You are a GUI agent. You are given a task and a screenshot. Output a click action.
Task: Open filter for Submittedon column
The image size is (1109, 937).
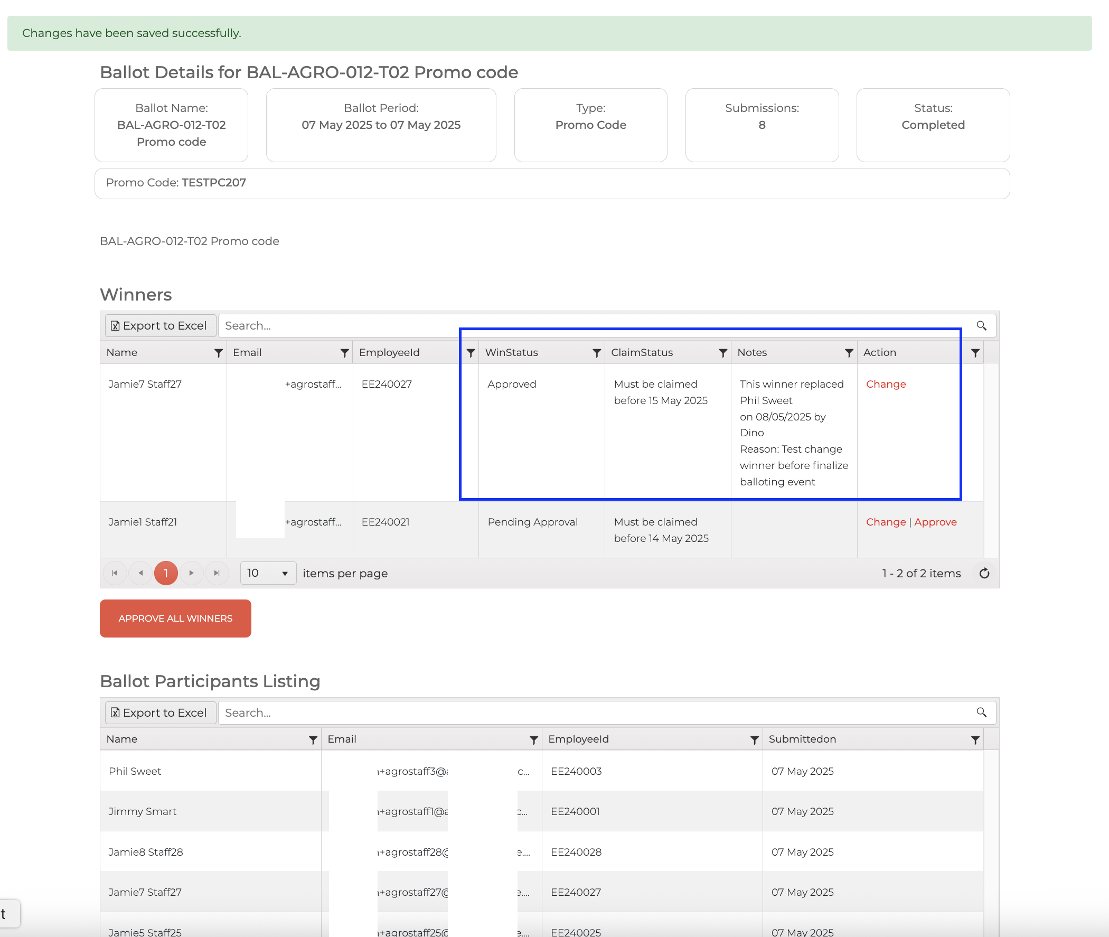pyautogui.click(x=975, y=740)
